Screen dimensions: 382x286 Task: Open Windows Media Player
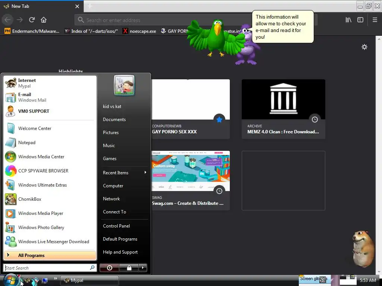(50, 213)
